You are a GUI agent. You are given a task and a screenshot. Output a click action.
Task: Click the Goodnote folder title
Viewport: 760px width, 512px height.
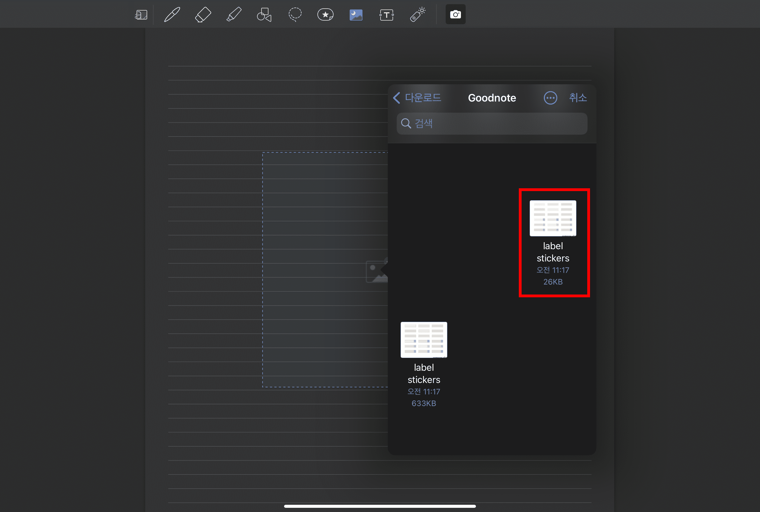pyautogui.click(x=492, y=98)
